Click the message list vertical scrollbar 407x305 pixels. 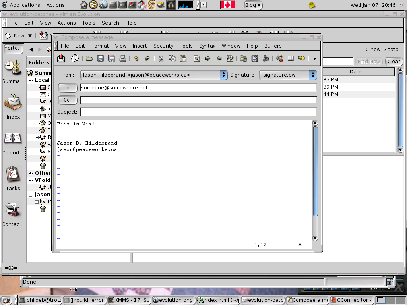pos(401,110)
